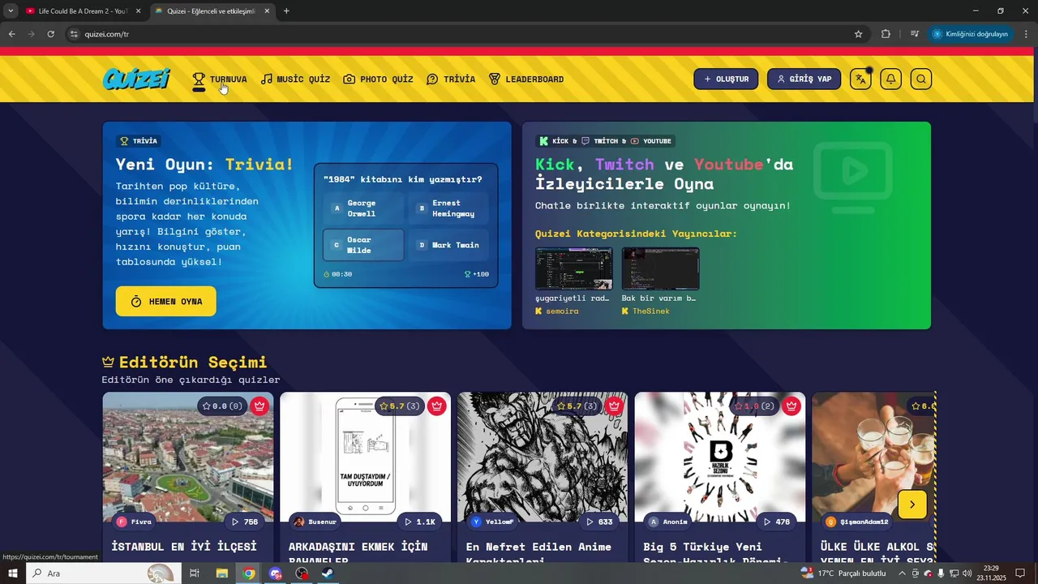Open Discord from the taskbar
The width and height of the screenshot is (1038, 584).
[276, 573]
